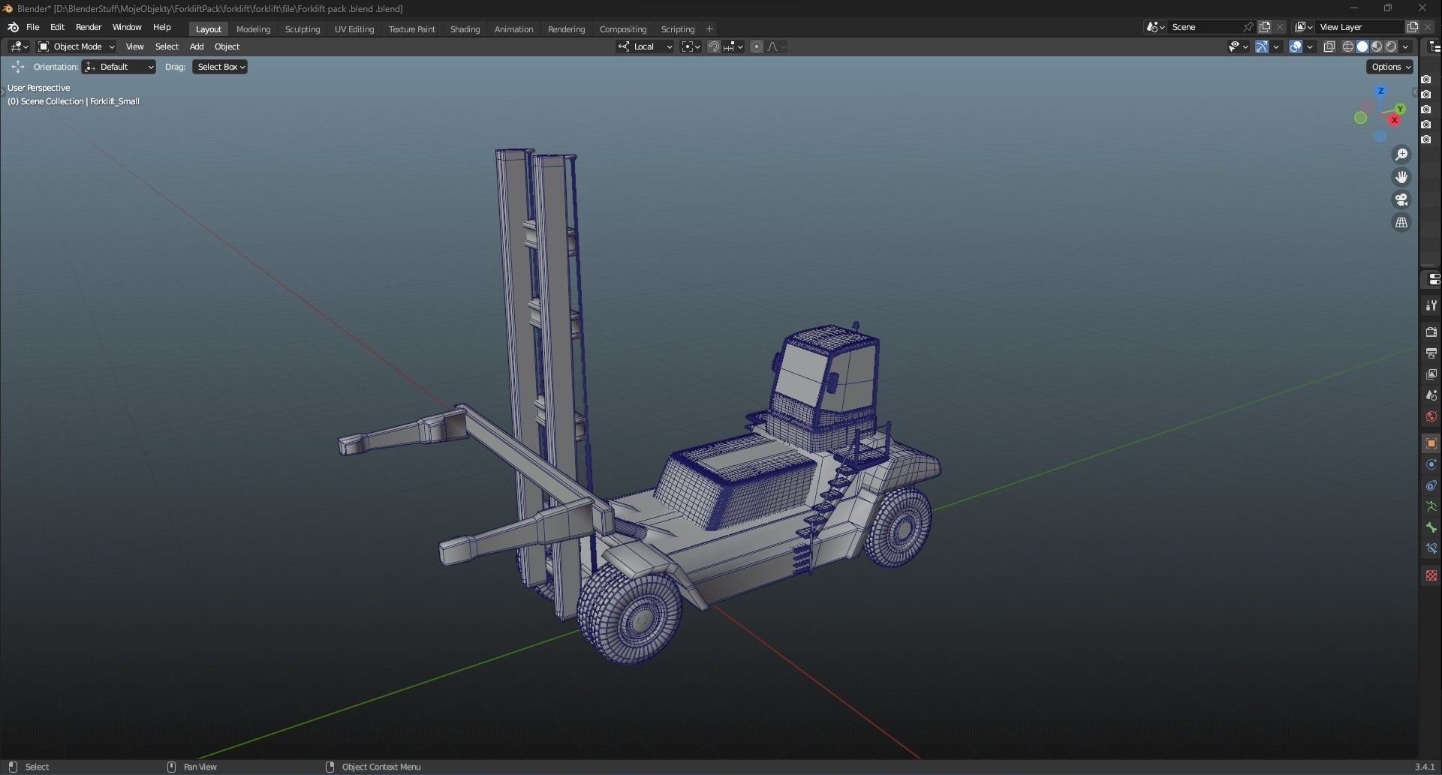Open the Bone properties tab
Image resolution: width=1442 pixels, height=775 pixels.
tap(1431, 527)
